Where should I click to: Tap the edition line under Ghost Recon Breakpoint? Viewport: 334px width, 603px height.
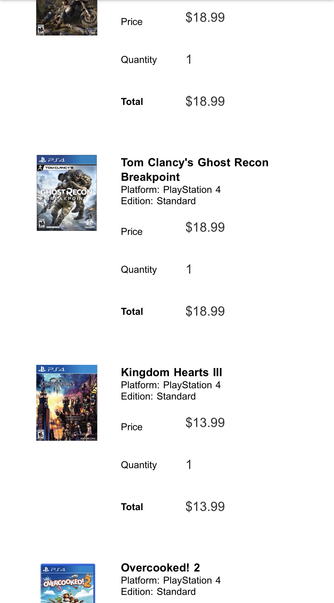point(158,201)
